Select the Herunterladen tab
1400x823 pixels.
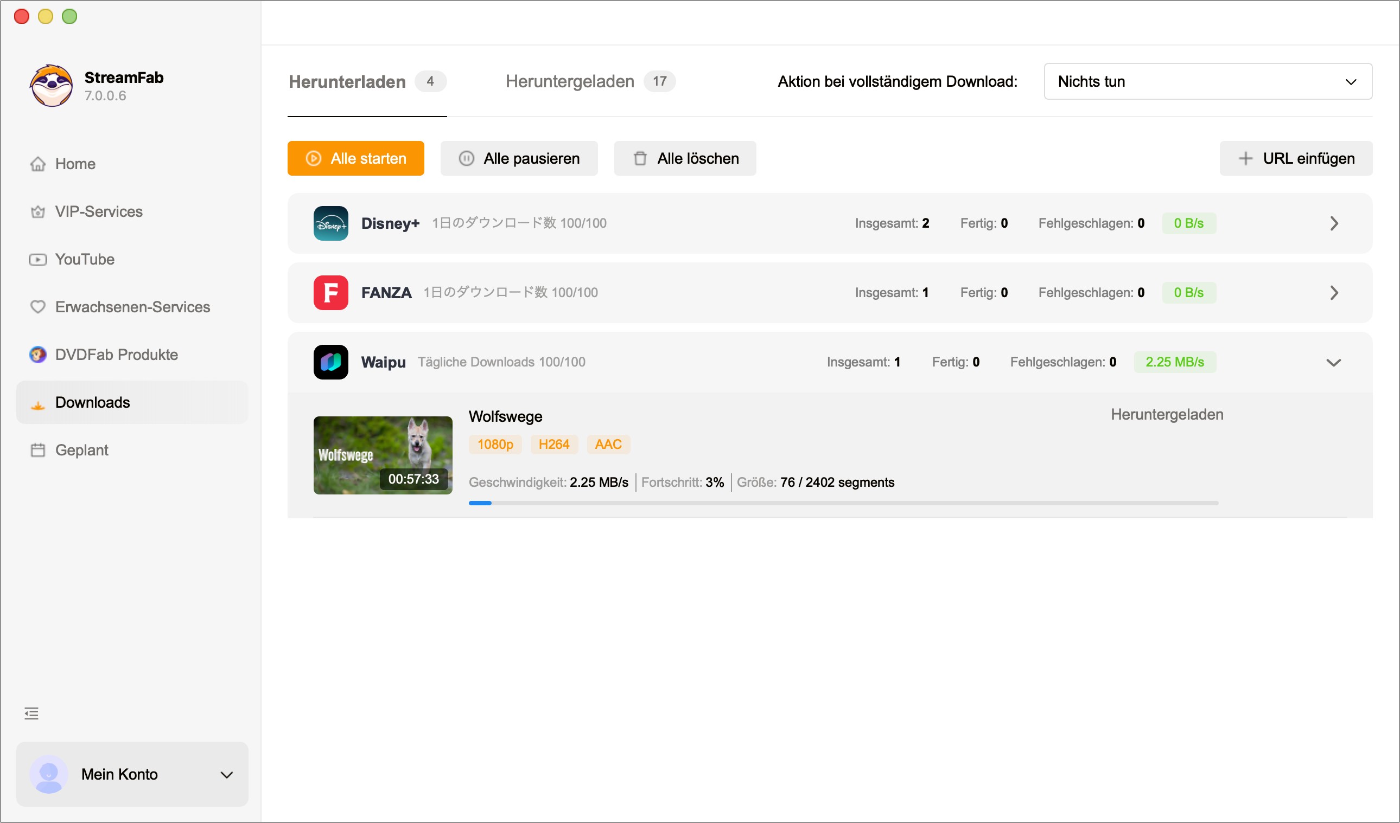(x=347, y=81)
